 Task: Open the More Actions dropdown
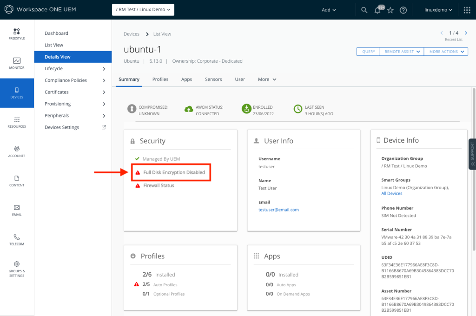click(x=446, y=52)
